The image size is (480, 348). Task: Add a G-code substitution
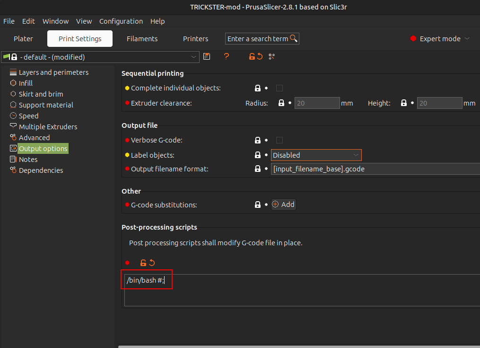point(283,205)
